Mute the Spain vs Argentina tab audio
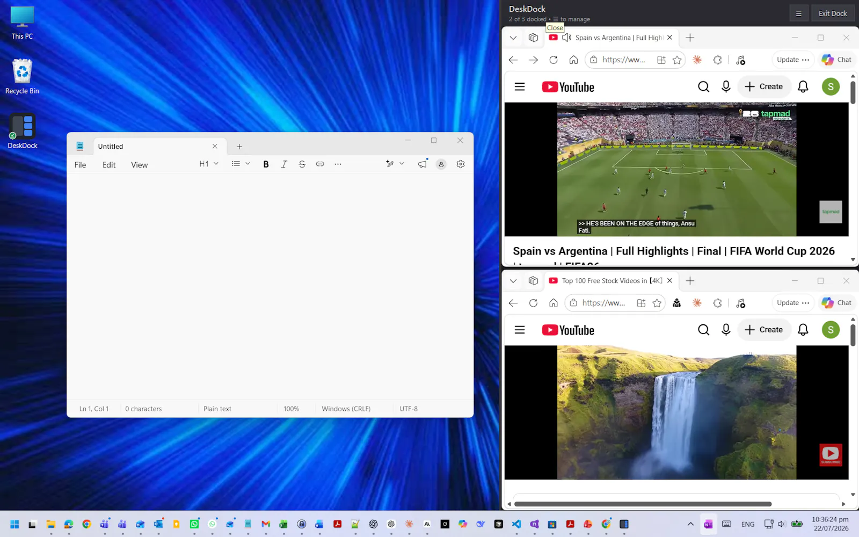This screenshot has height=537, width=859. coord(566,38)
